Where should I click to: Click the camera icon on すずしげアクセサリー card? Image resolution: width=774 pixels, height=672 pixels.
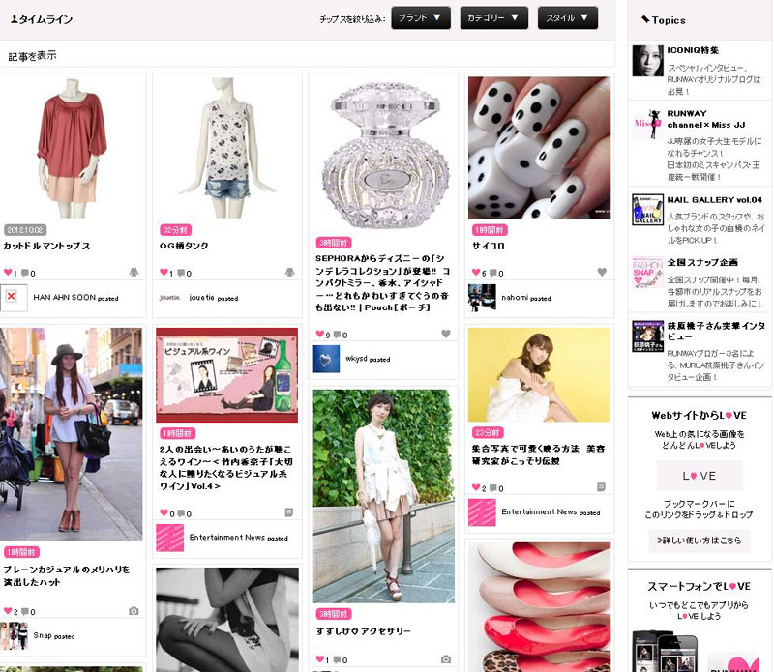[446, 659]
